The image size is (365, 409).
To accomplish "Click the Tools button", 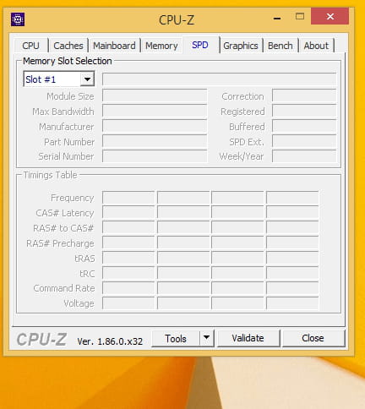I will pos(176,338).
